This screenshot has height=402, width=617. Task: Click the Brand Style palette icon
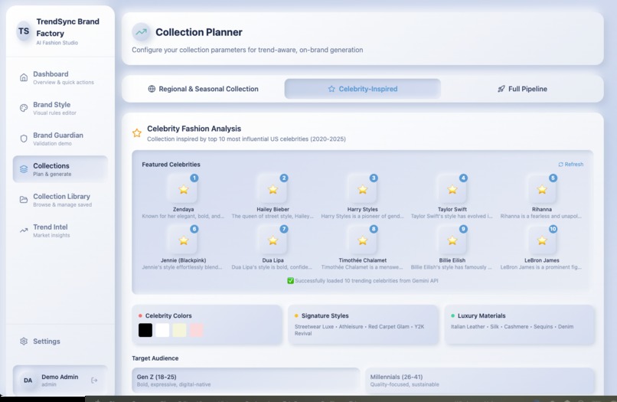point(24,108)
